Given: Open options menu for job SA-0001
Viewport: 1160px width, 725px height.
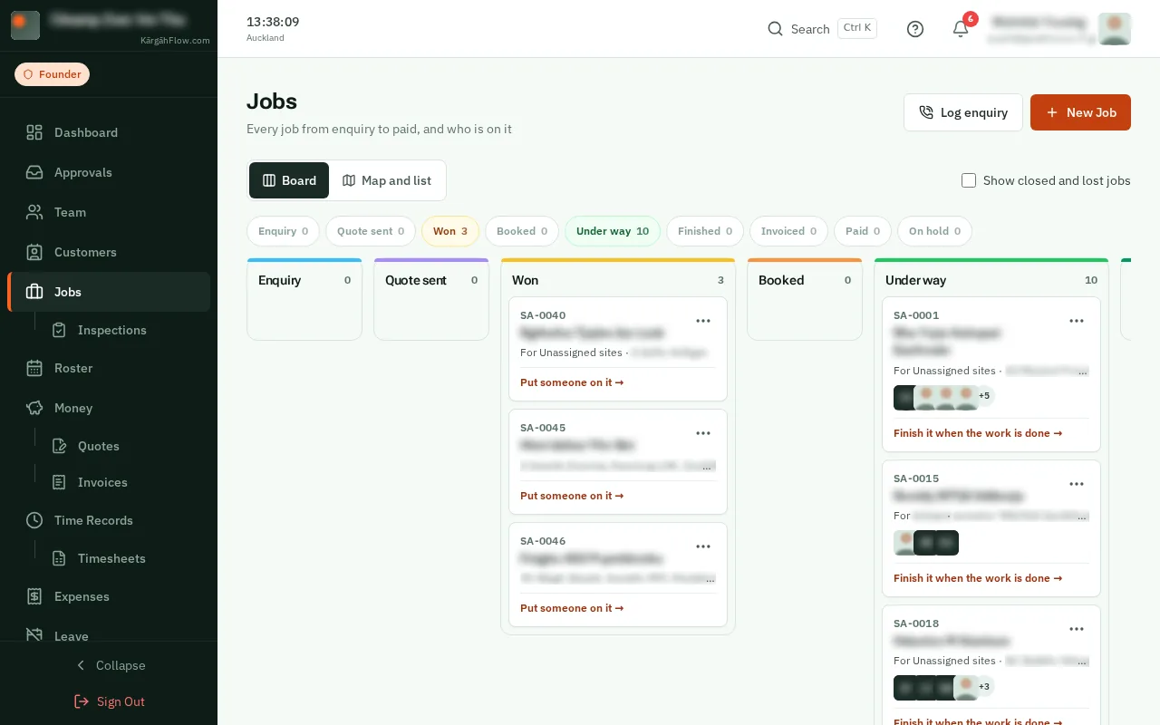Looking at the screenshot, I should (x=1077, y=321).
